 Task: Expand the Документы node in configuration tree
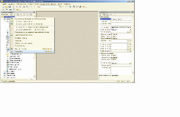[2, 77]
